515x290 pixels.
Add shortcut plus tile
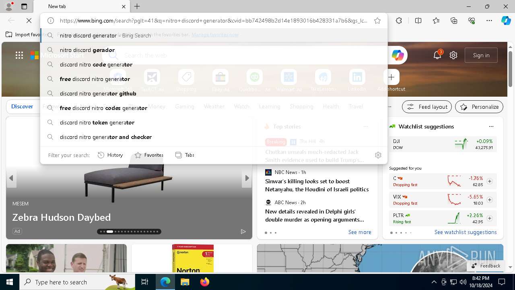pyautogui.click(x=391, y=77)
